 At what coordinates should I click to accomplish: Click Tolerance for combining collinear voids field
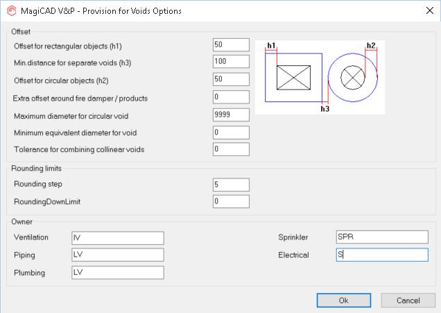tap(231, 149)
